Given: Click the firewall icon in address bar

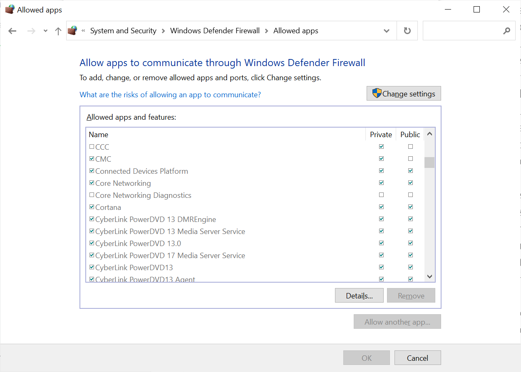Looking at the screenshot, I should 72,30.
